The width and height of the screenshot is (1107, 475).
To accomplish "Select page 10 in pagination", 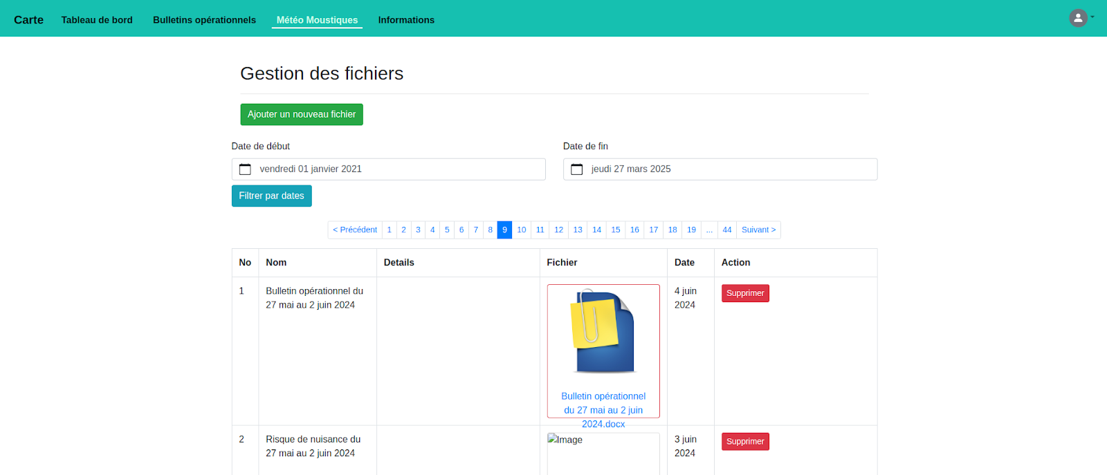I will [521, 230].
